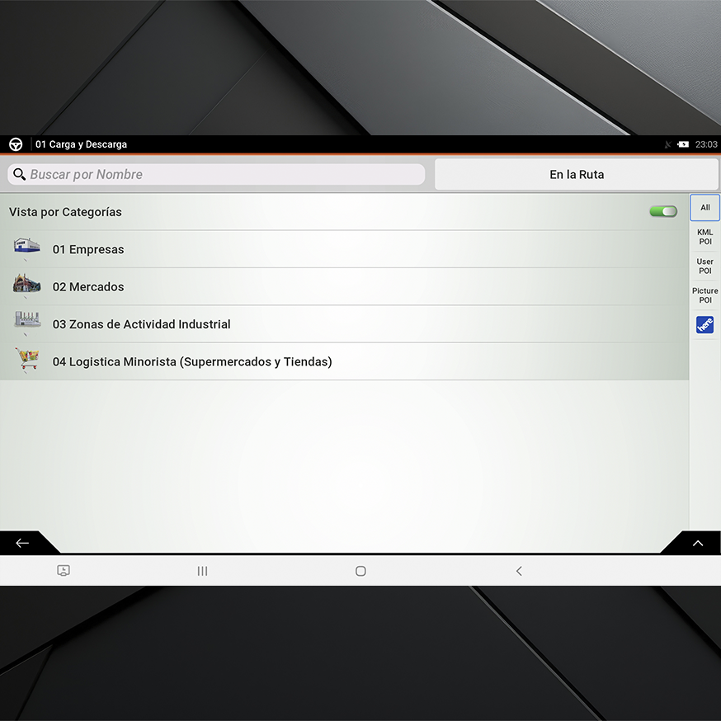Switch to the KML POI tab
The width and height of the screenshot is (721, 721).
tap(705, 237)
